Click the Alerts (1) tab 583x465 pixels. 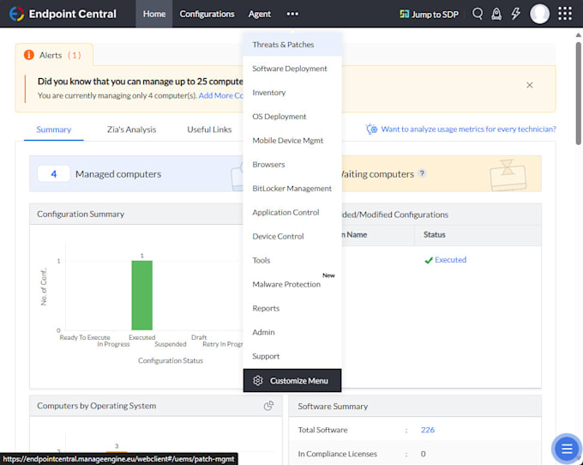point(54,55)
